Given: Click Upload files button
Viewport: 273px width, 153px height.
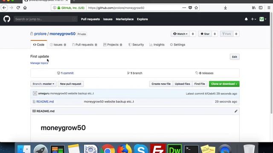Looking at the screenshot, I should coord(183,84).
